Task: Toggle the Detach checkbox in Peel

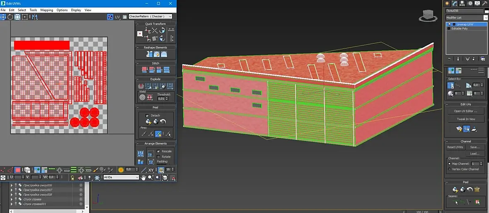Action: [x=147, y=115]
